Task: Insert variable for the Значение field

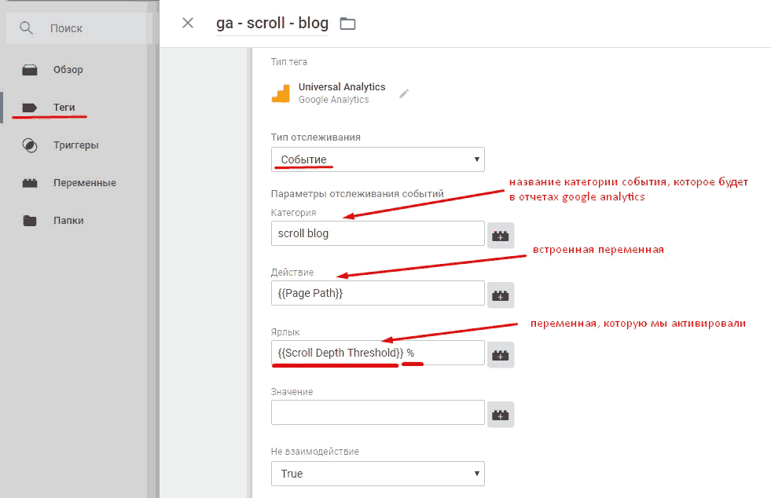Action: click(x=501, y=415)
